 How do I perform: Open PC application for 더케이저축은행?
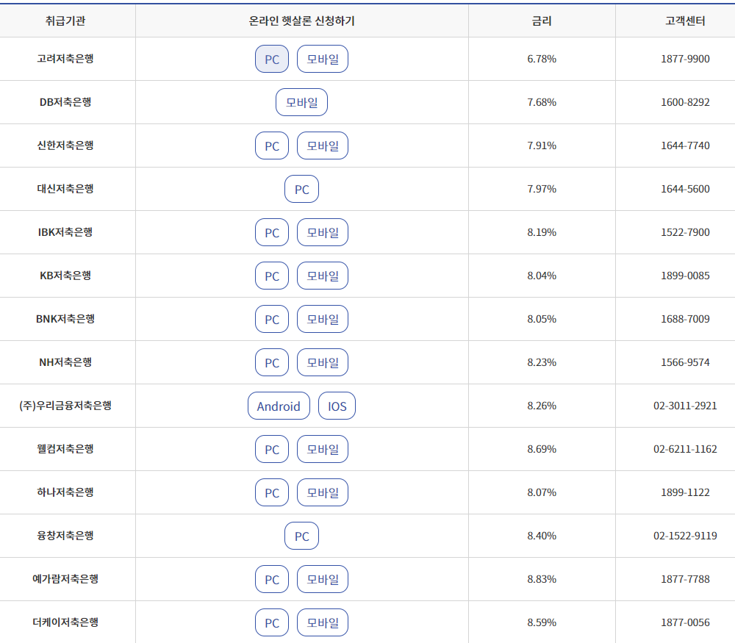coord(272,622)
